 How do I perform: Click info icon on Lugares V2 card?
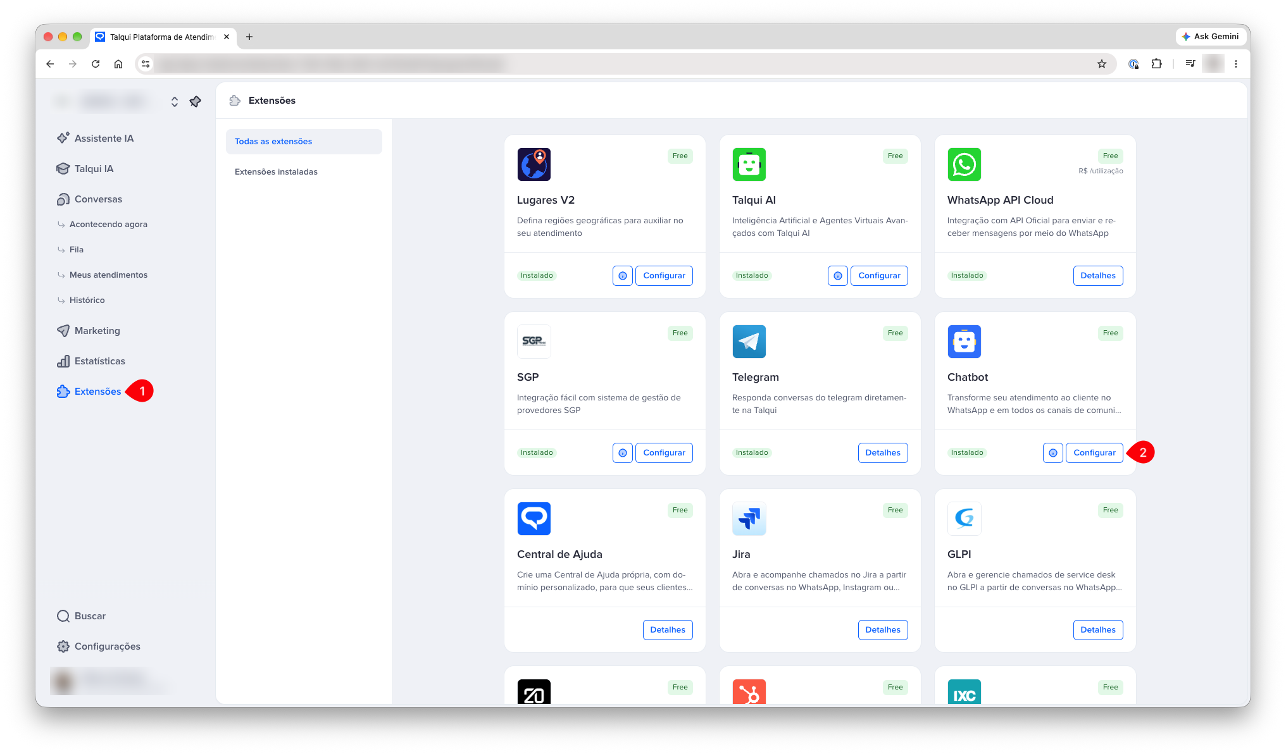pos(623,275)
